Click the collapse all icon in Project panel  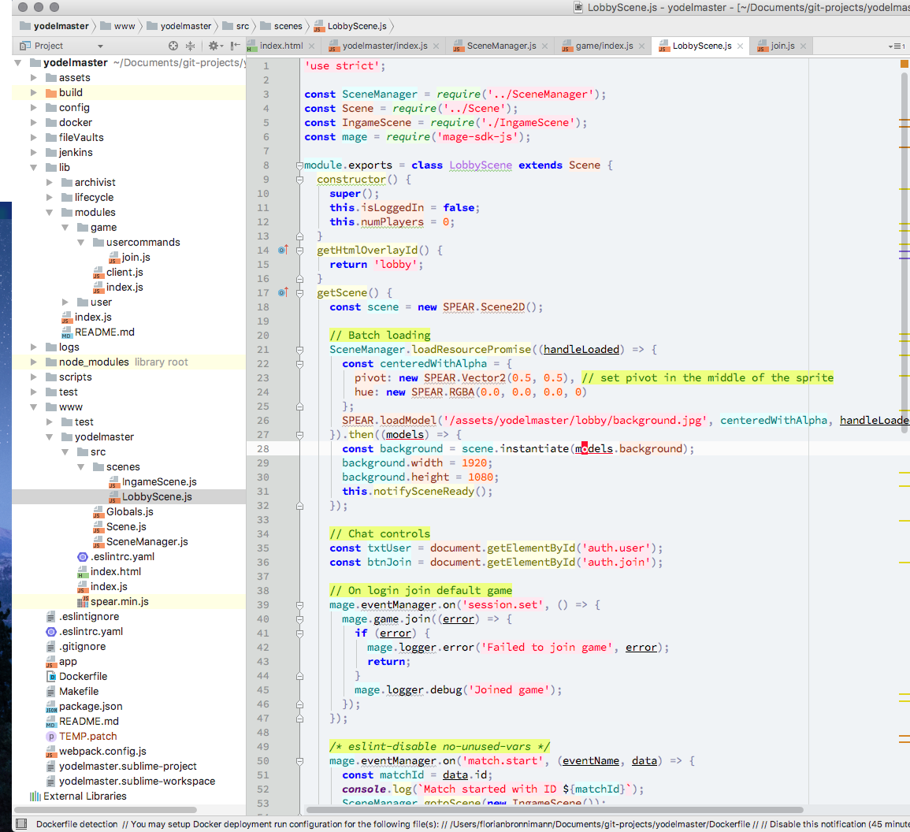[x=190, y=46]
